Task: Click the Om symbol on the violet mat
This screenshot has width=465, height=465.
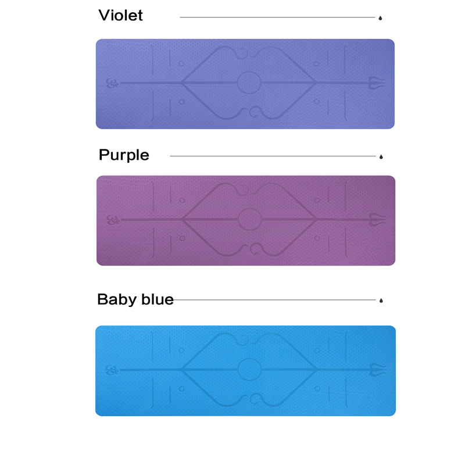Action: pyautogui.click(x=112, y=83)
